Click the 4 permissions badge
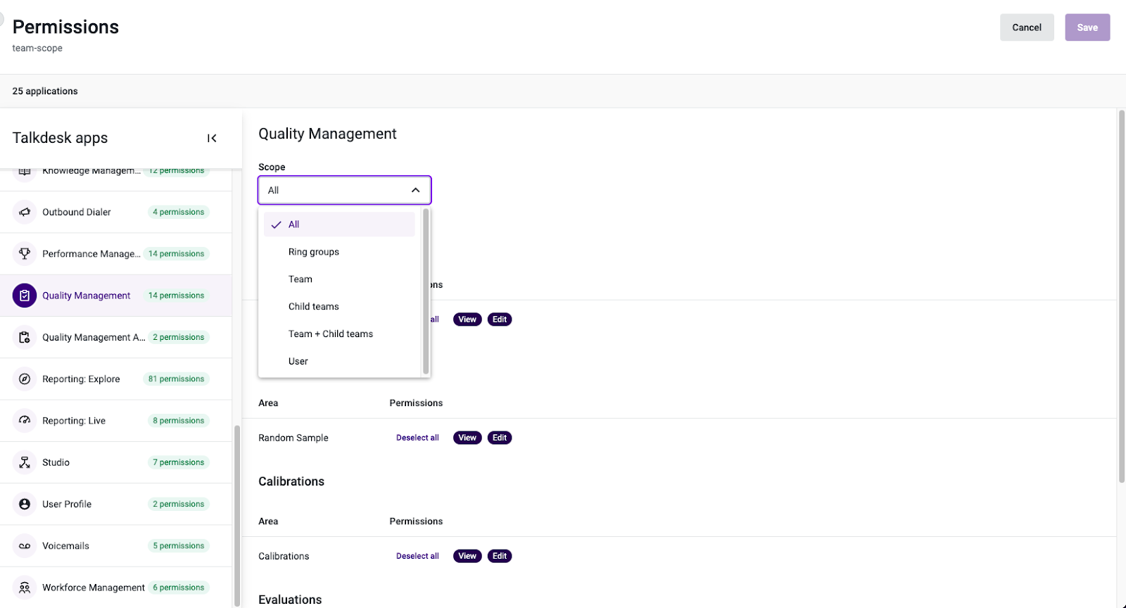Image resolution: width=1126 pixels, height=608 pixels. 179,212
